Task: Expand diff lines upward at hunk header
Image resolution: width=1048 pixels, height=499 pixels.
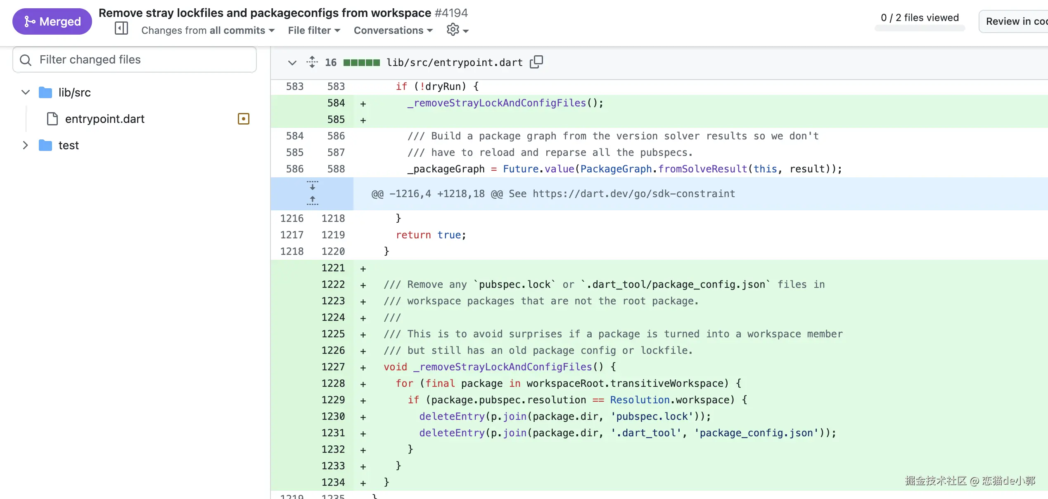Action: point(313,201)
